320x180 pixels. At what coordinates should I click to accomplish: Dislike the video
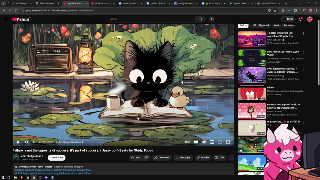tap(146, 157)
